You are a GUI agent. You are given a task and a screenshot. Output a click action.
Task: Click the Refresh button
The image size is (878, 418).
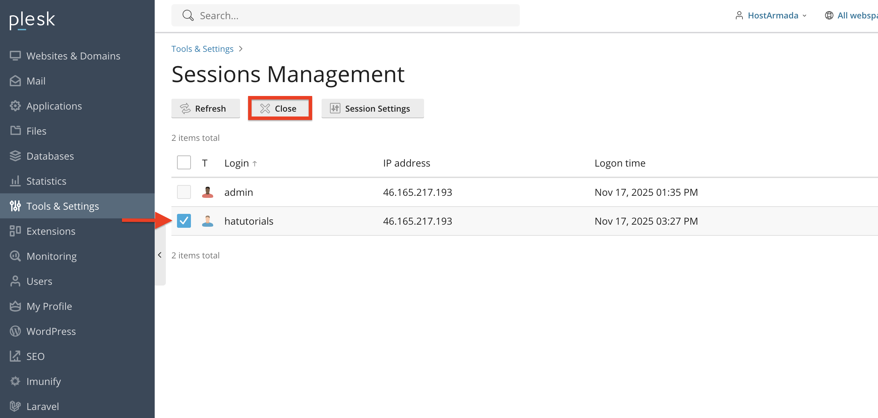coord(206,108)
